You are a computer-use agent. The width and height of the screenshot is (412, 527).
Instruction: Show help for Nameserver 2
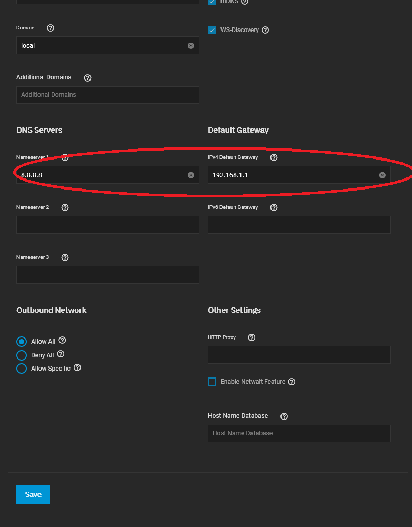[65, 207]
